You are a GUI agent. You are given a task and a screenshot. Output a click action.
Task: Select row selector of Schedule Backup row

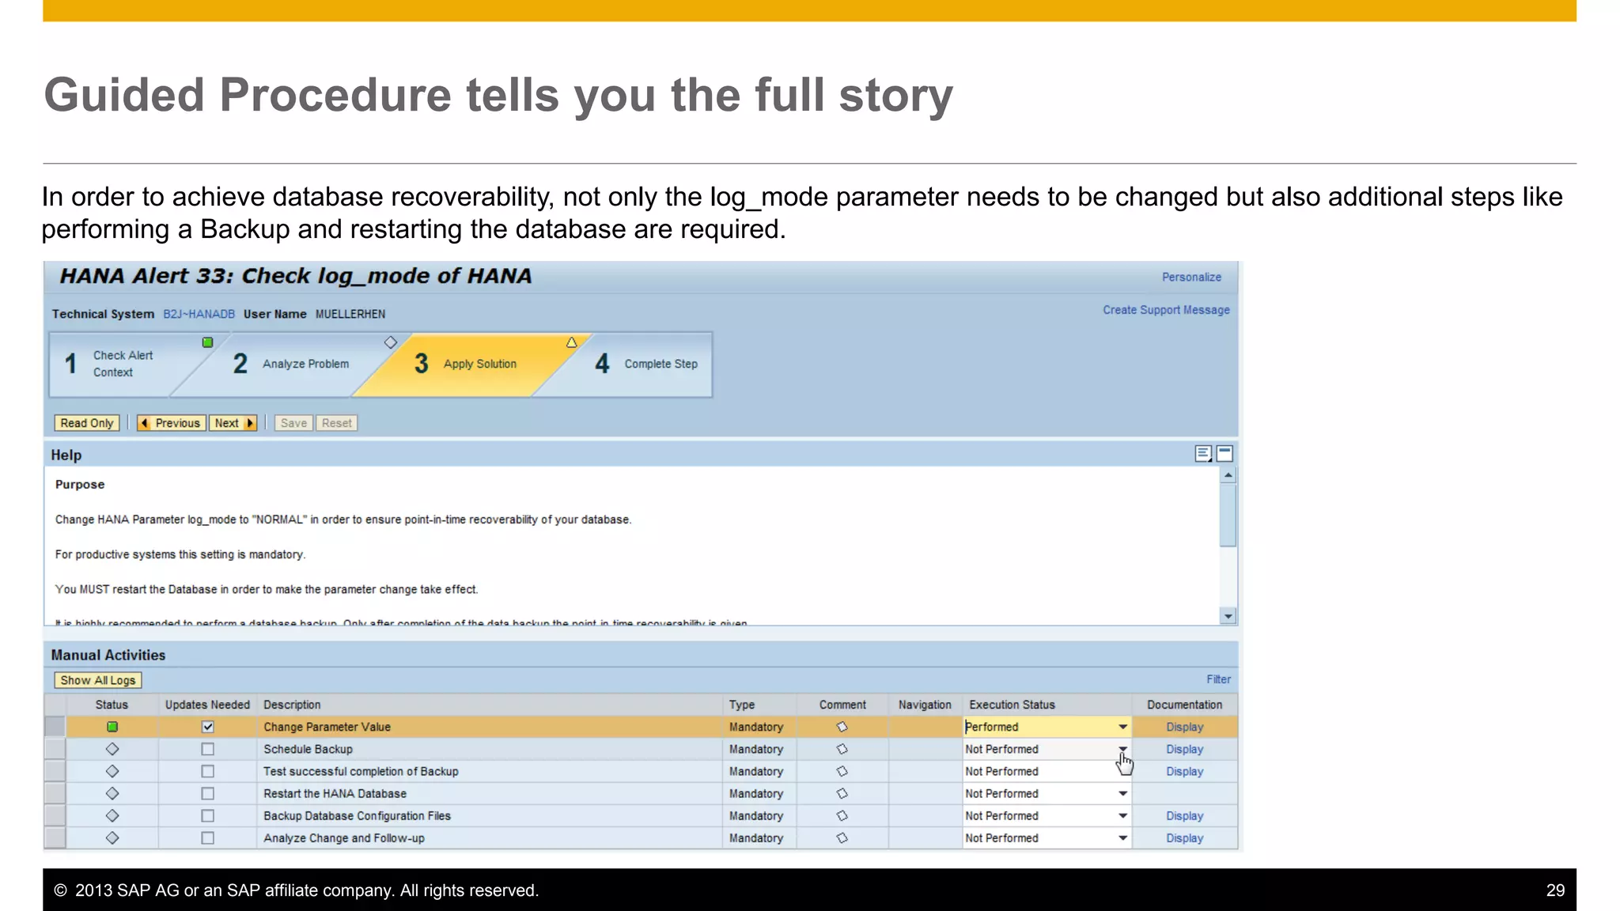pos(55,749)
